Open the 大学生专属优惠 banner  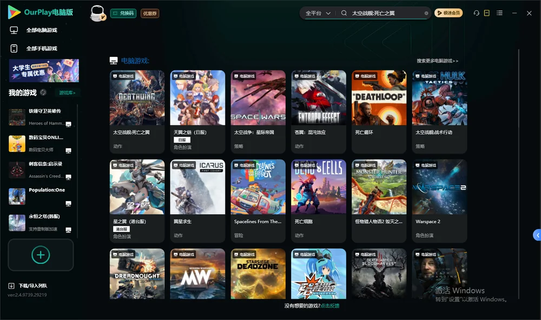(x=44, y=71)
